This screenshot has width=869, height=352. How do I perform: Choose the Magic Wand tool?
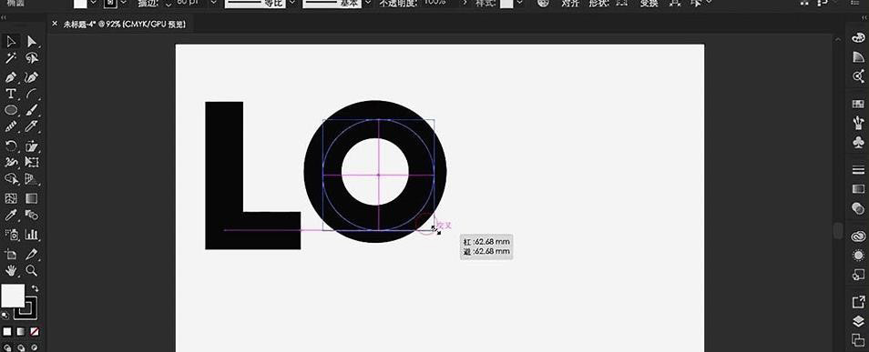click(x=11, y=58)
